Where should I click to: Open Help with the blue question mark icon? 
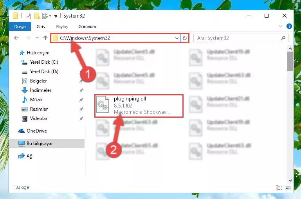tap(289, 26)
